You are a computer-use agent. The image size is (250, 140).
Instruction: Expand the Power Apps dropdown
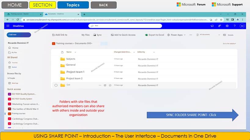tap(185, 35)
